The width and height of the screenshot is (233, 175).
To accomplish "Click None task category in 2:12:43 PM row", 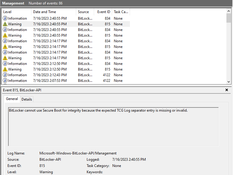I will (x=118, y=75).
